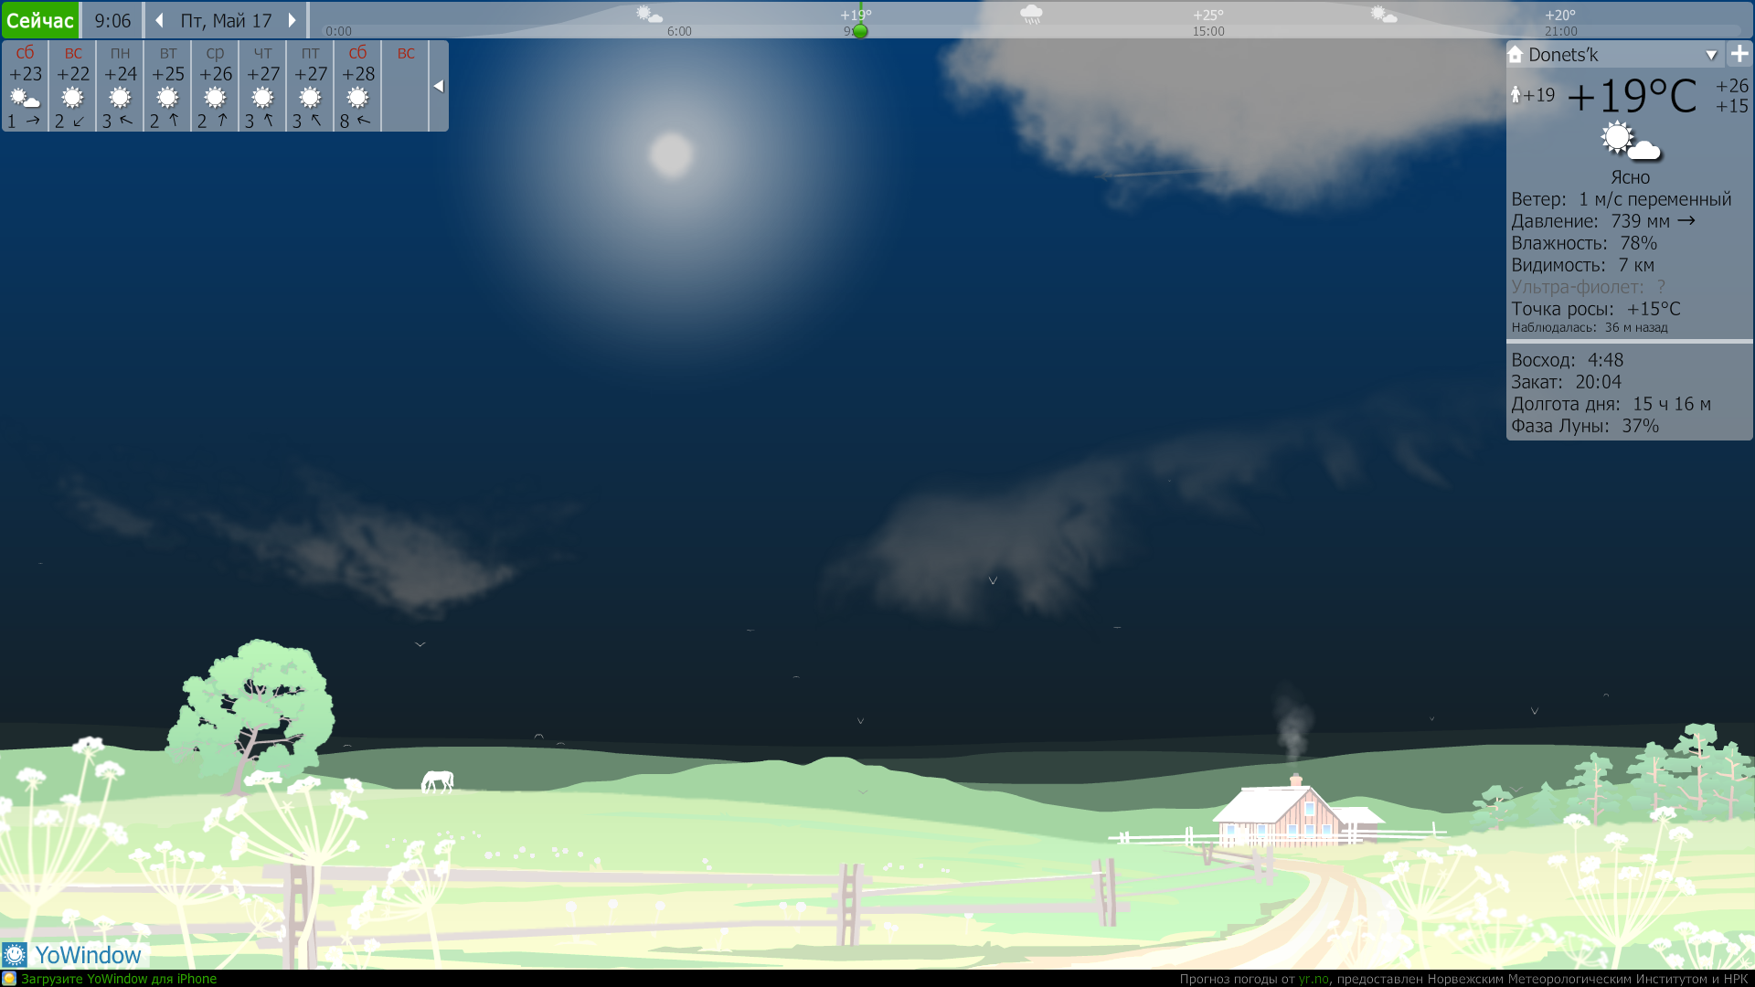This screenshot has width=1755, height=987.
Task: Click the rain cloud icon on timeline
Action: pos(1031,14)
